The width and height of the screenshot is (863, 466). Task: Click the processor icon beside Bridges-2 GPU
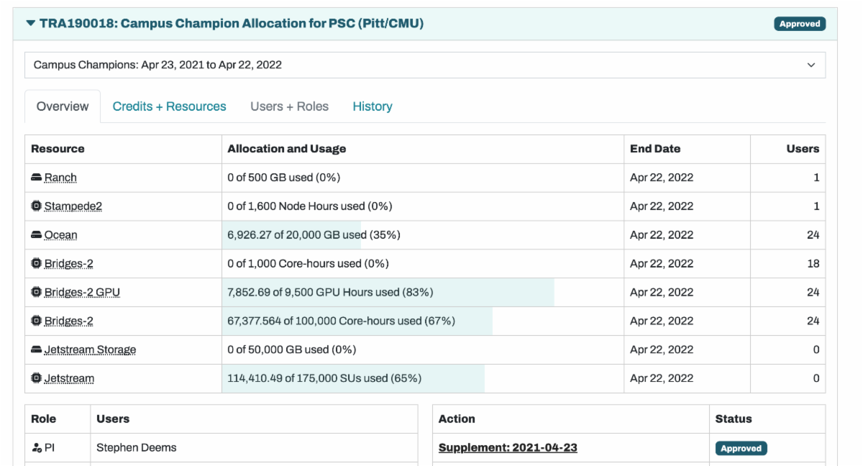coord(37,293)
